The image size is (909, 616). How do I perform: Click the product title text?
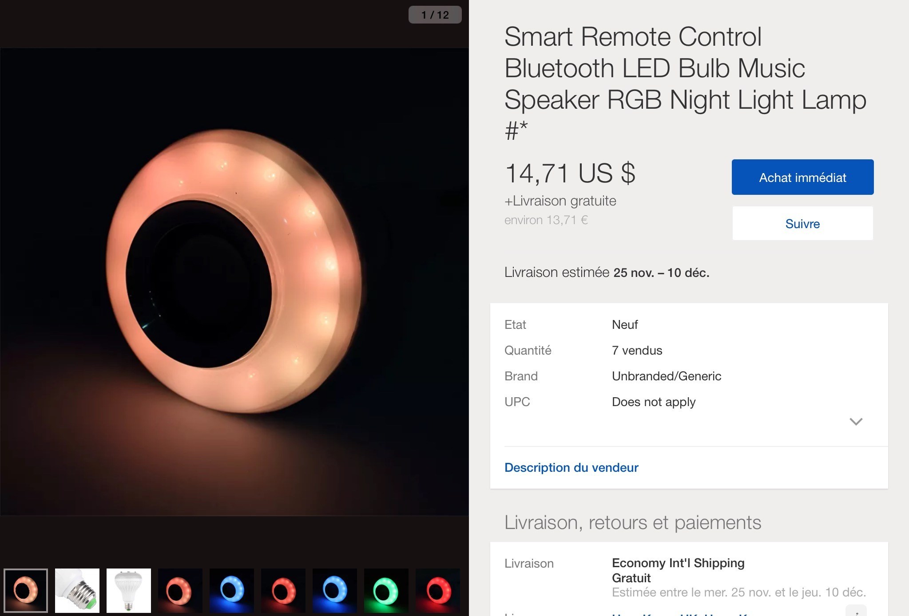click(x=685, y=83)
